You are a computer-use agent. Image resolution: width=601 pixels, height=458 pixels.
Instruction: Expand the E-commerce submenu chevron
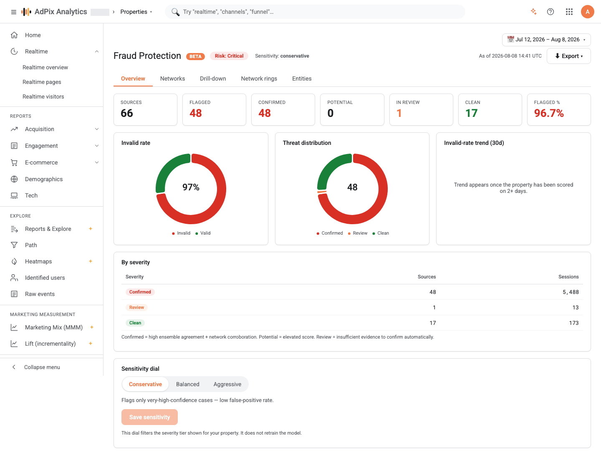click(x=97, y=162)
